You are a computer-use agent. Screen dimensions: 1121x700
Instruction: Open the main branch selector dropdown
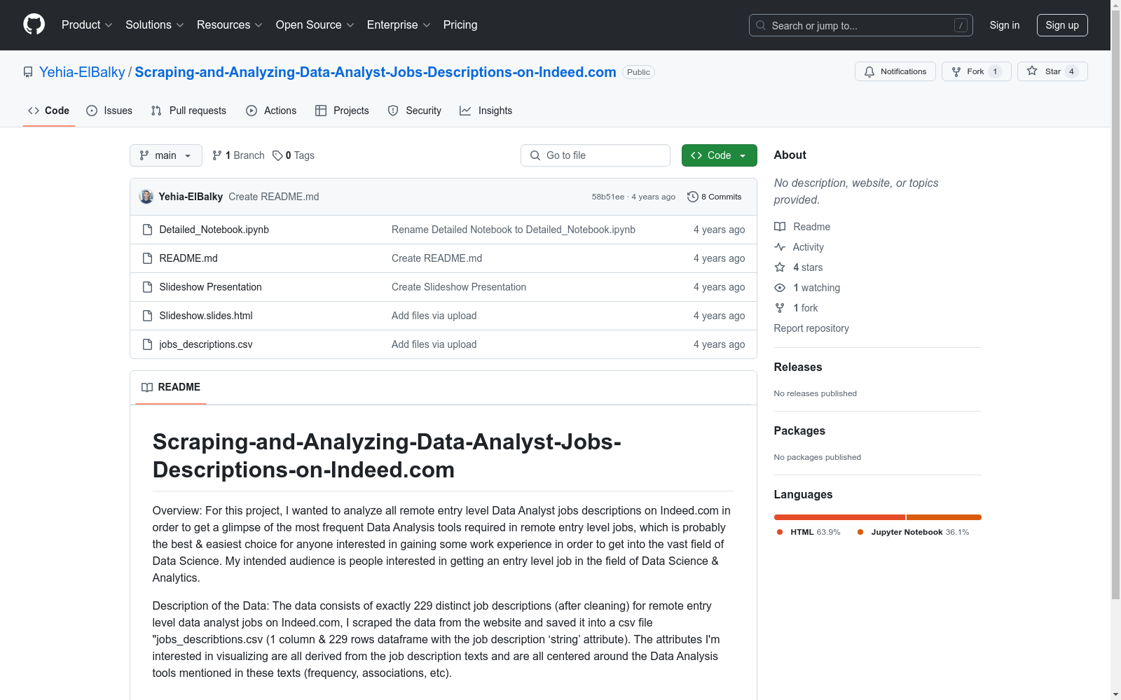pos(166,155)
